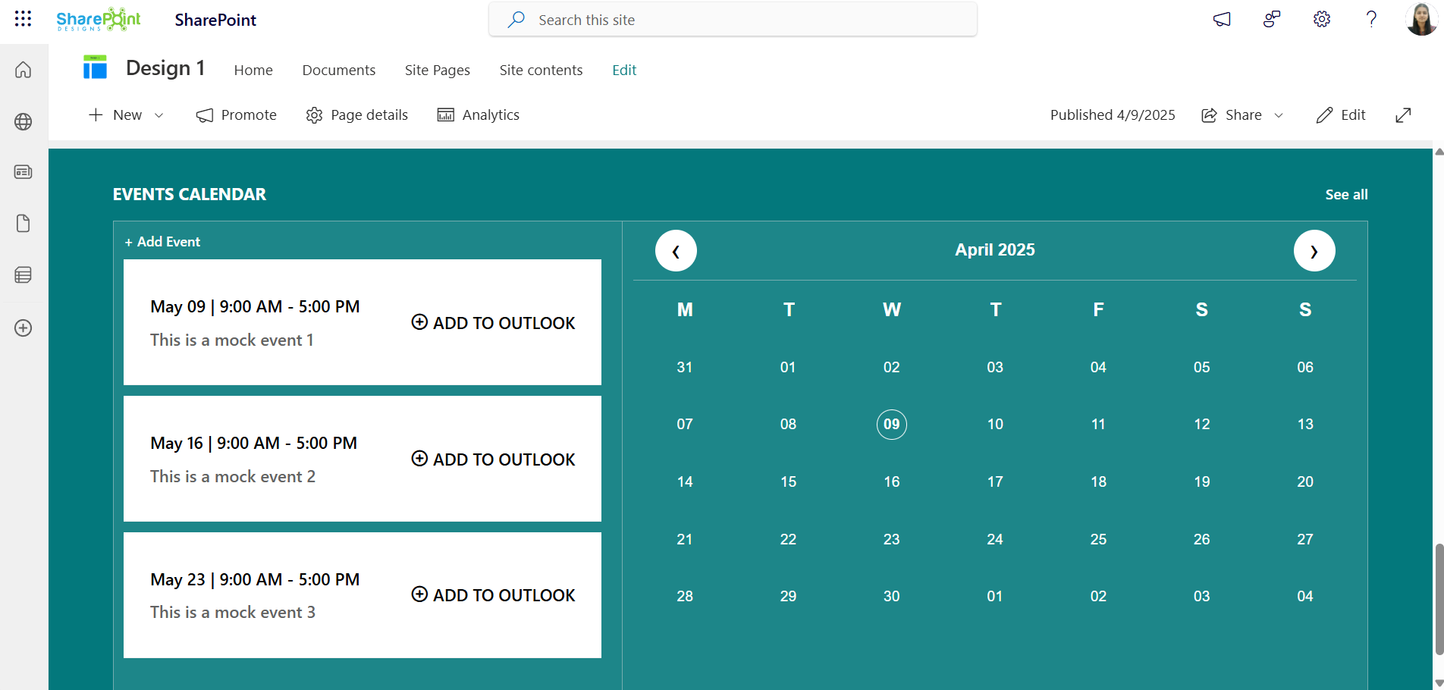1444x690 pixels.
Task: Click the Home icon in left sidebar
Action: pos(24,70)
